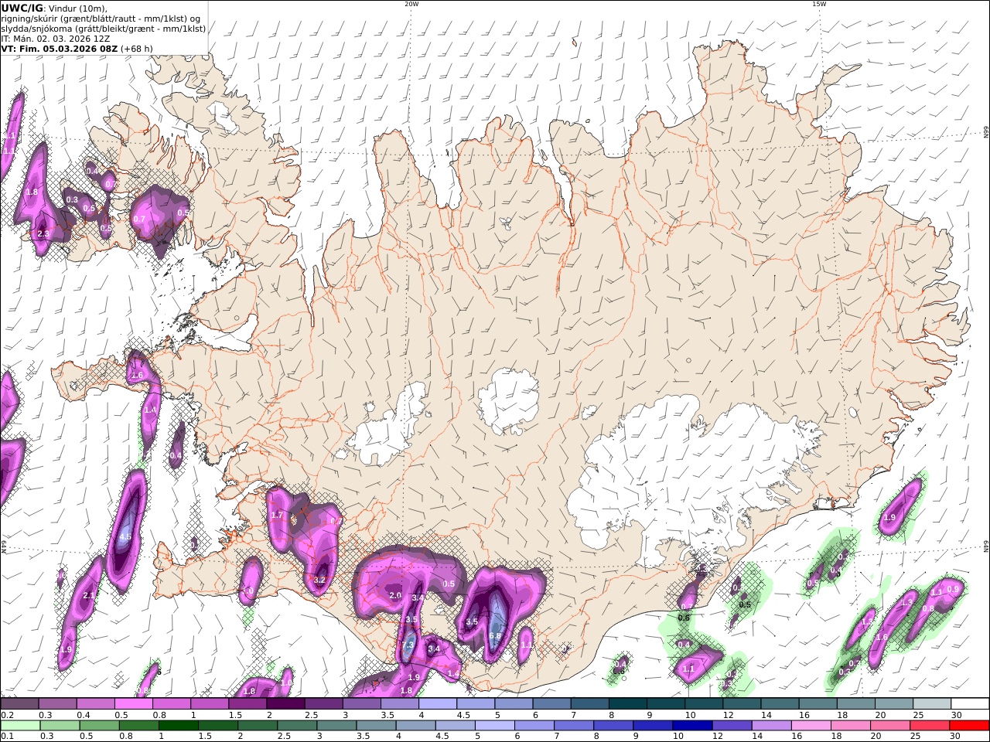Pick the dark green 1–1.5 rain legend swatch
The image size is (990, 742).
click(x=179, y=726)
